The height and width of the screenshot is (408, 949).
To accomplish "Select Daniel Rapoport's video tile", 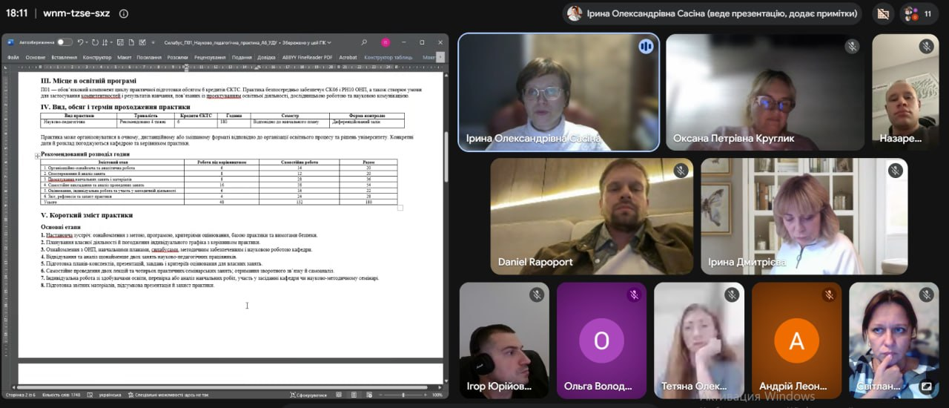I will pyautogui.click(x=592, y=216).
